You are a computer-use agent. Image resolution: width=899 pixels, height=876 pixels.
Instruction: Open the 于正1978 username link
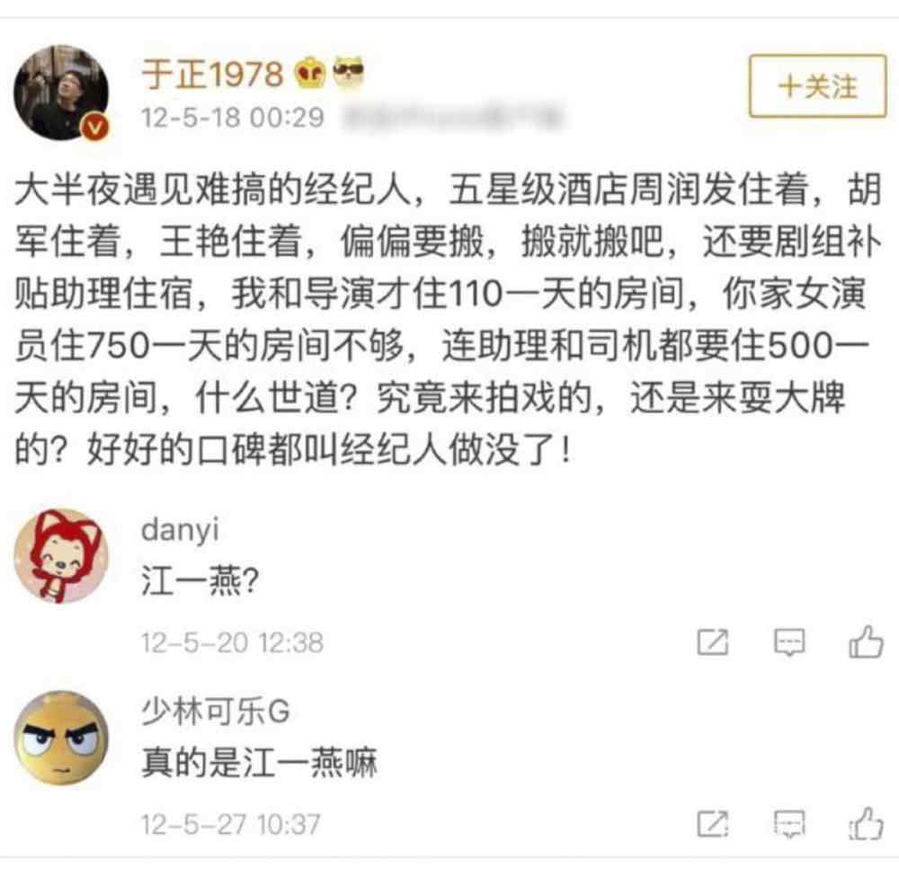213,75
